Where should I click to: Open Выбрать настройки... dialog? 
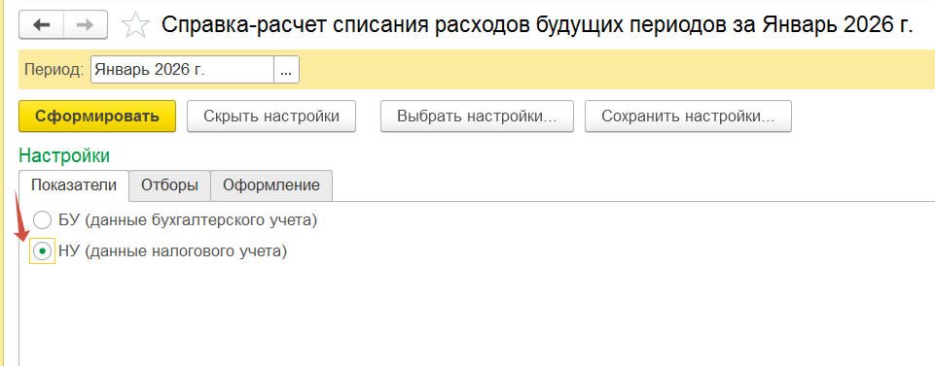[x=477, y=116]
